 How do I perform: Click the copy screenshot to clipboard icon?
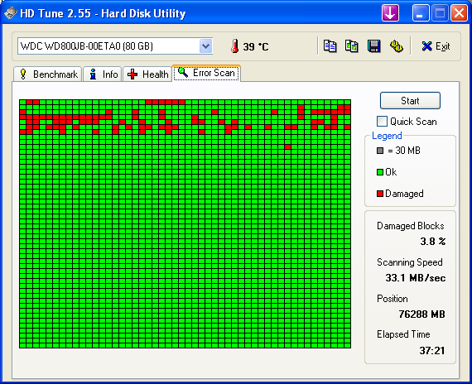coord(352,46)
